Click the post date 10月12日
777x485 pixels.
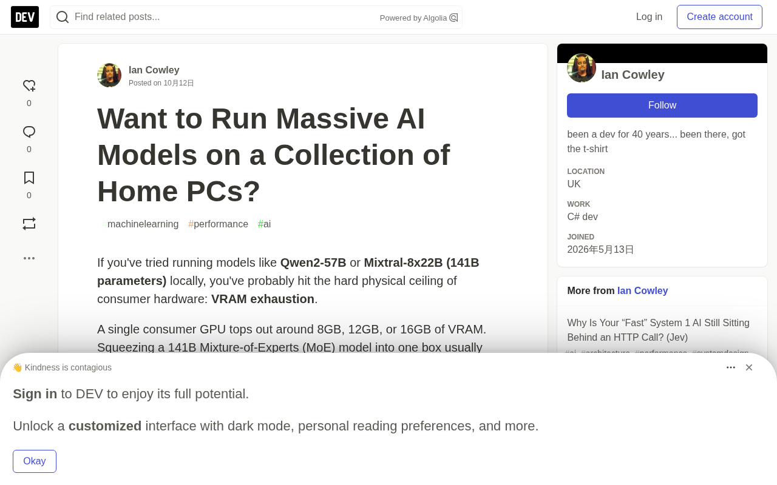(178, 83)
